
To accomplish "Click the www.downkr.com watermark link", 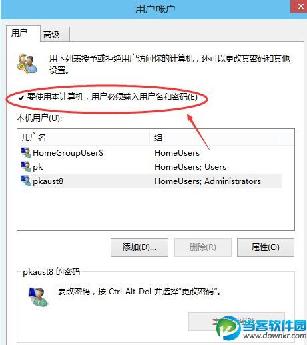I will coord(274,335).
